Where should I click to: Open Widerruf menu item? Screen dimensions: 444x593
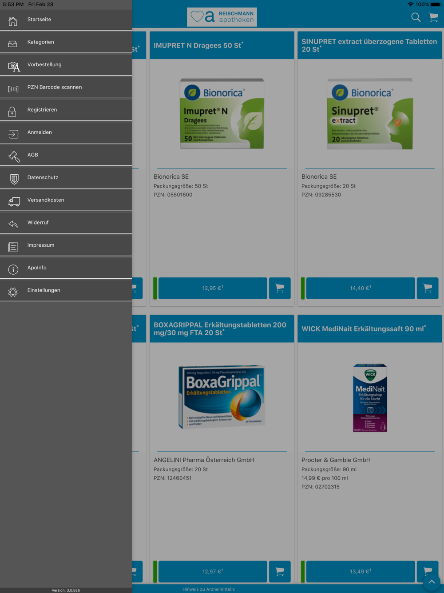[x=66, y=223]
